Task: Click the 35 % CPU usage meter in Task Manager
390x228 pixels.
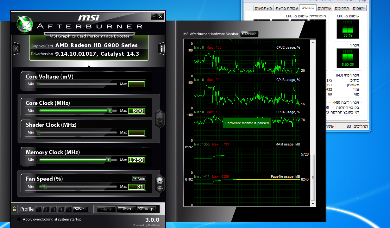Action: [x=348, y=29]
